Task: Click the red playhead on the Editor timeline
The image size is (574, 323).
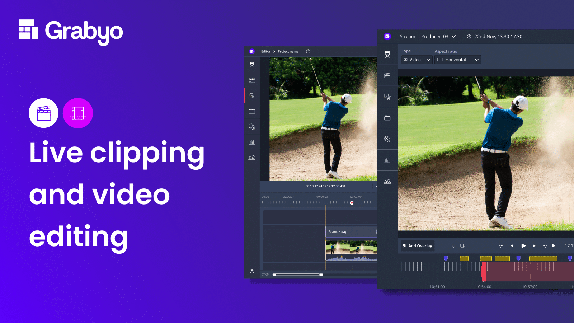Action: (x=352, y=203)
